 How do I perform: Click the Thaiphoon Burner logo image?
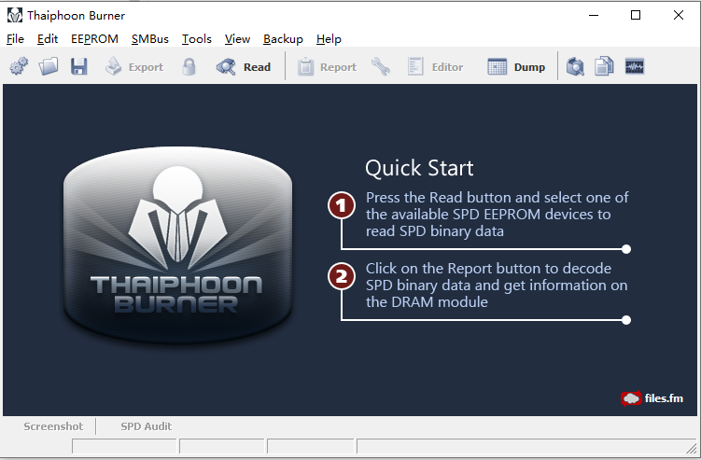click(177, 243)
